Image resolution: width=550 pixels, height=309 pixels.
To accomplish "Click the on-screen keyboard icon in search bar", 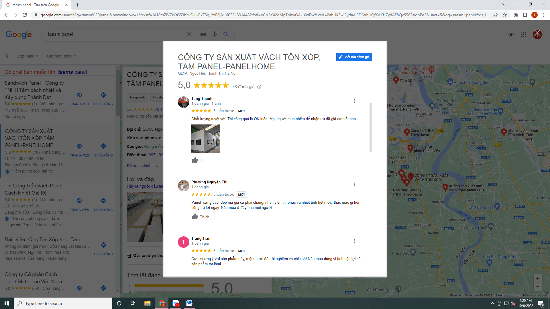I will 203,34.
